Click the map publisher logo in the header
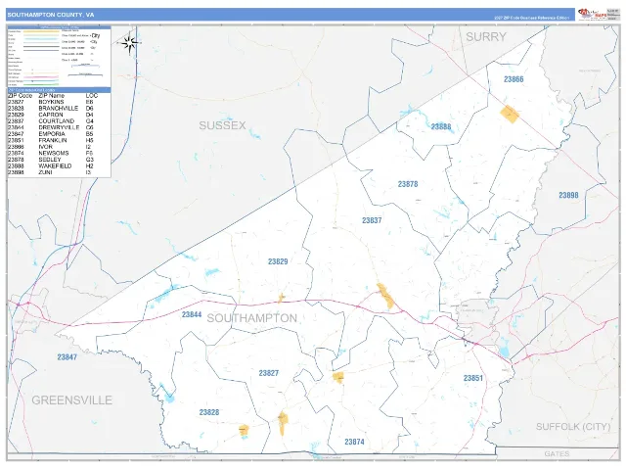The width and height of the screenshot is (626, 470). click(x=592, y=15)
